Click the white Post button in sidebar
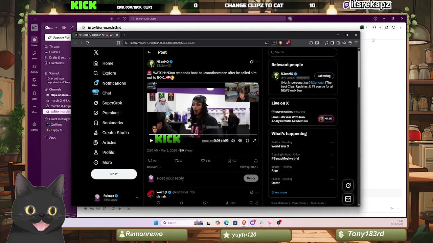The image size is (433, 243). coord(114,174)
